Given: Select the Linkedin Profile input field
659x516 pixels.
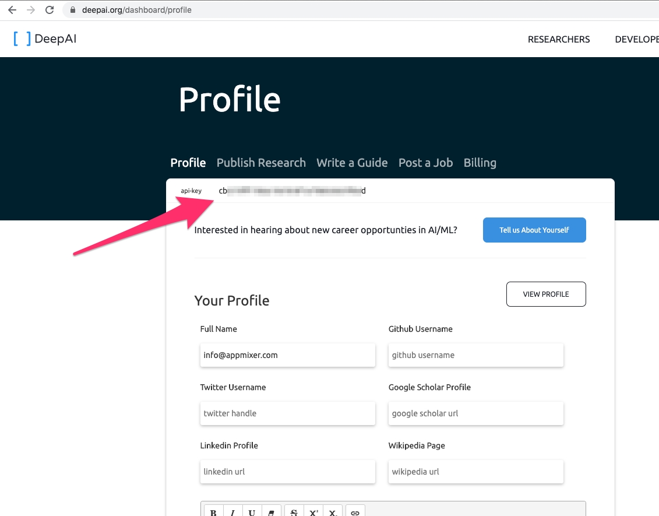Looking at the screenshot, I should pos(287,472).
